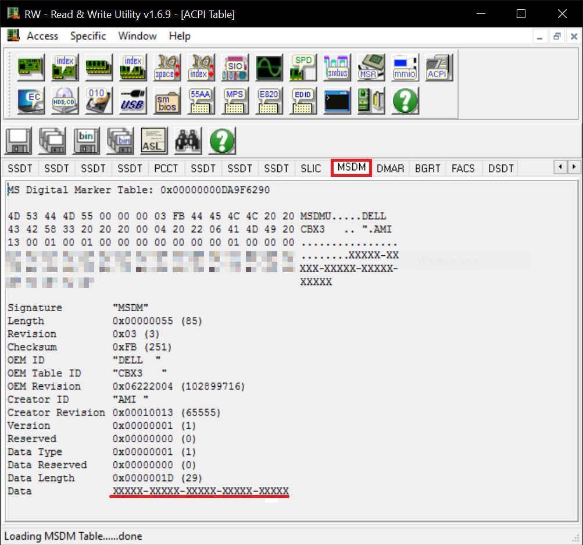
Task: Switch to the DSDT tab
Action: click(501, 169)
